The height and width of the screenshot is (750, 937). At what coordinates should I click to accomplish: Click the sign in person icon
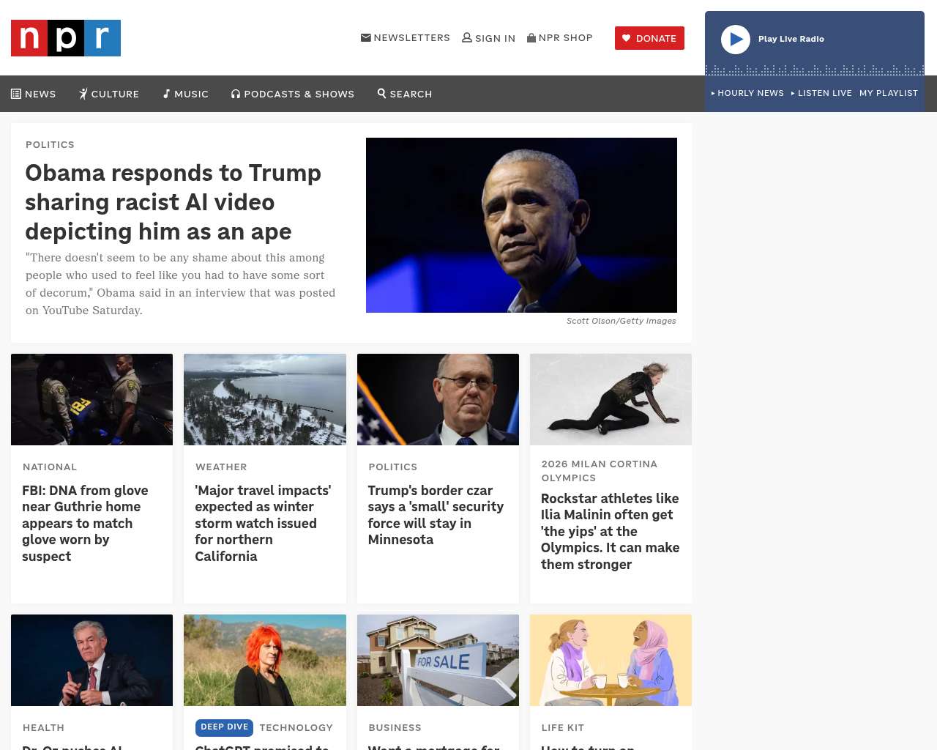(467, 37)
